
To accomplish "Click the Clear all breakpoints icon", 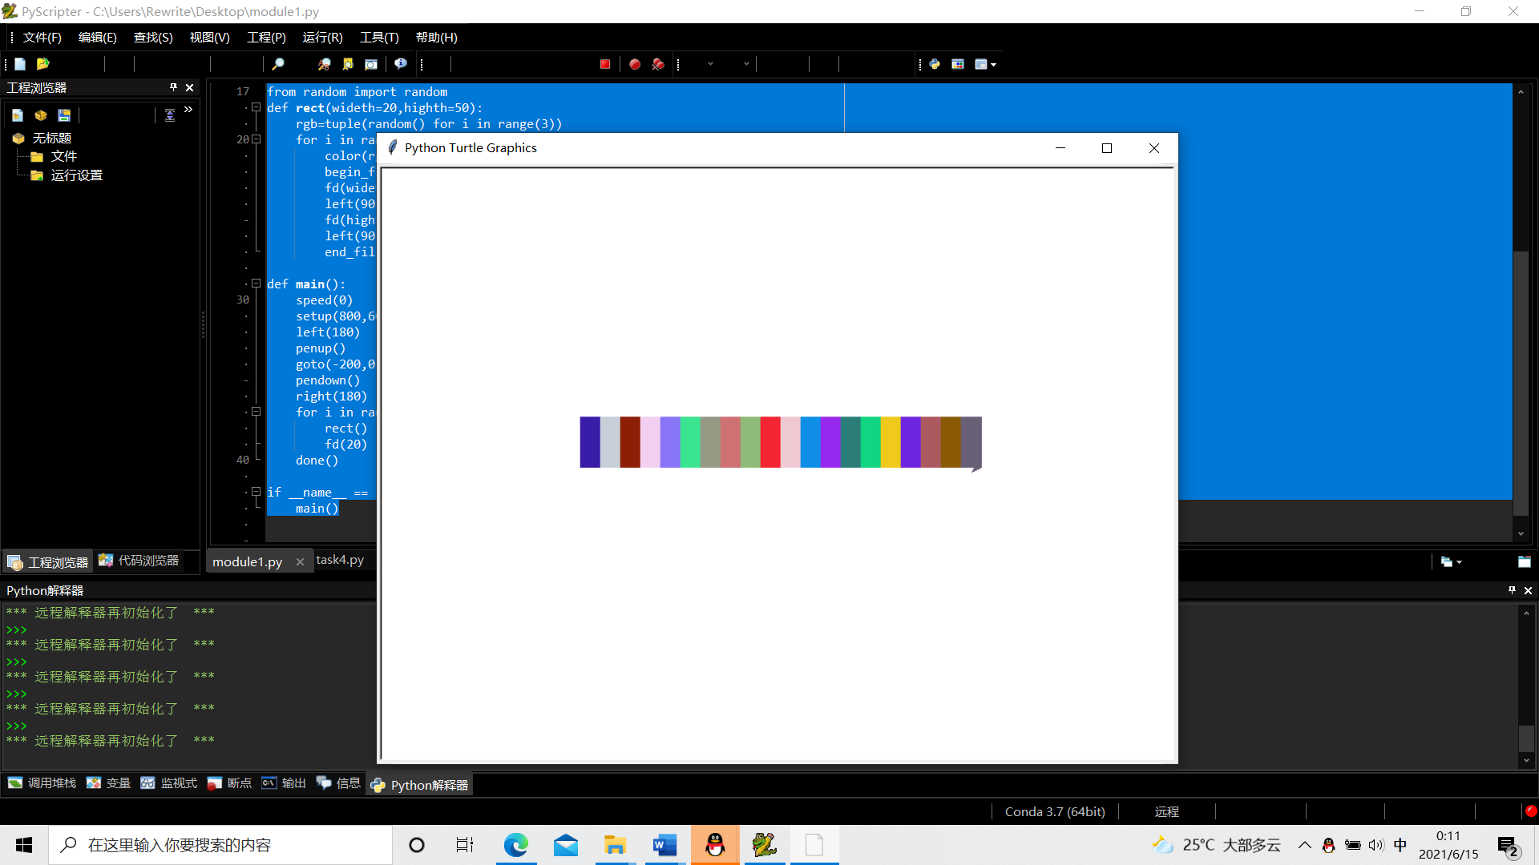I will (x=658, y=64).
